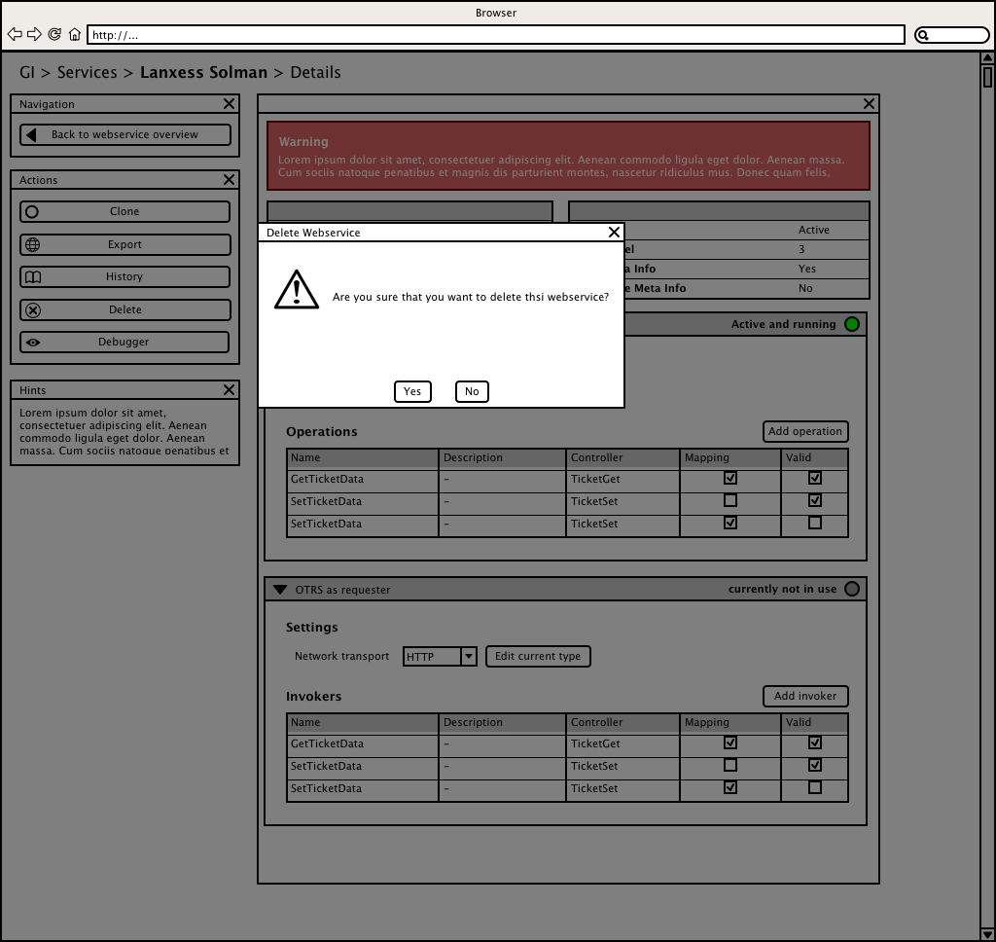This screenshot has height=942, width=996.
Task: Click the grey currently not in use indicator
Action: tap(852, 589)
